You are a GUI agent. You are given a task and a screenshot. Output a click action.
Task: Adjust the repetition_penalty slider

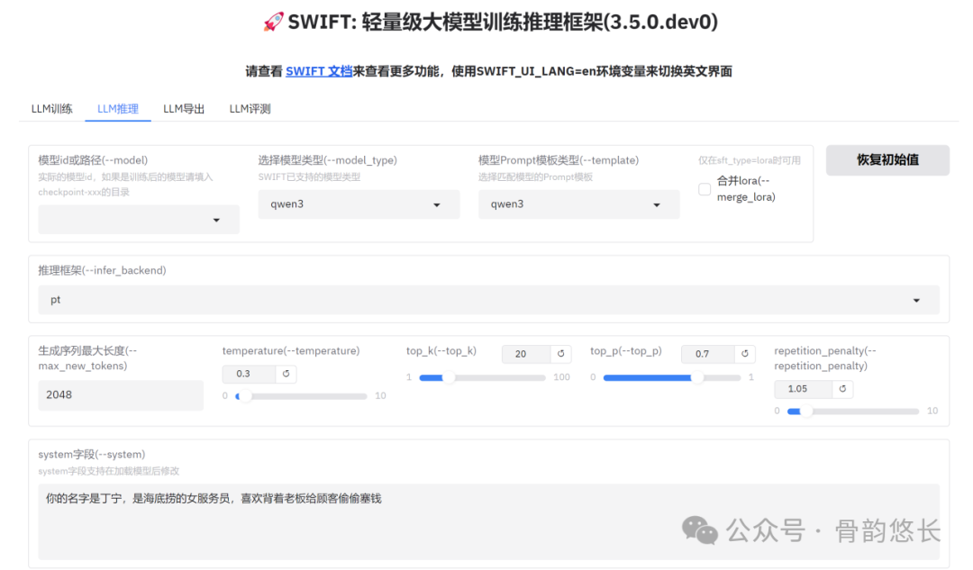click(852, 411)
